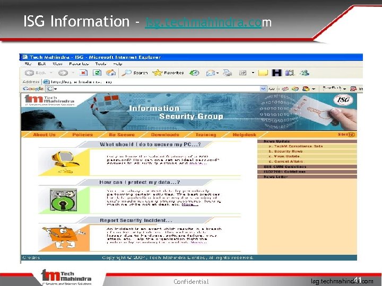Click the isg.techmahindra.com title hyperlink
382x286 pixels.
tap(203, 23)
